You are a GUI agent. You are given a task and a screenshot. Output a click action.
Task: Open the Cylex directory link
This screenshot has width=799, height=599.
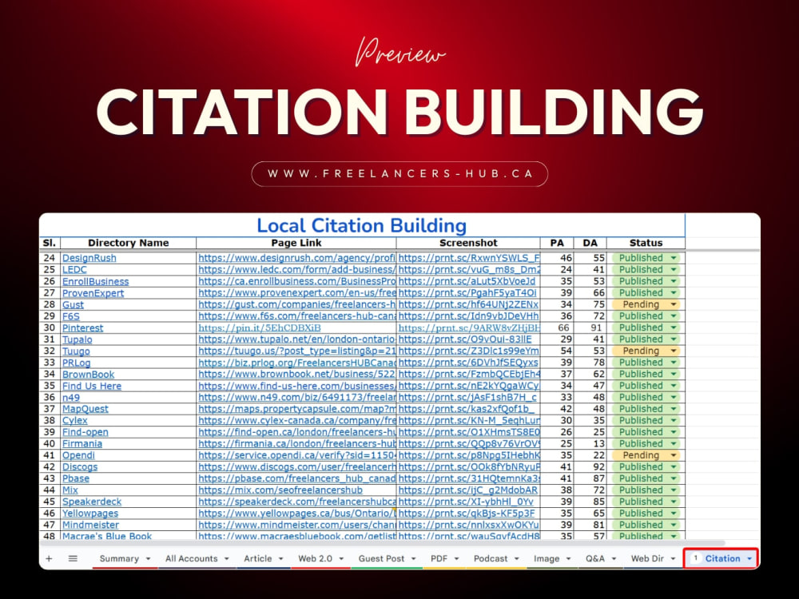point(74,421)
